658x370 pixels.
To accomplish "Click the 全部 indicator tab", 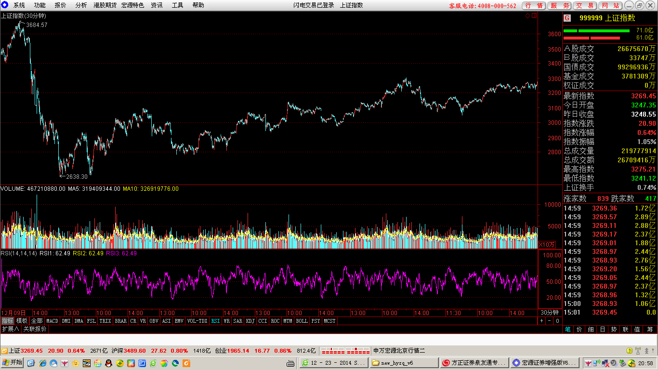I will click(x=37, y=321).
